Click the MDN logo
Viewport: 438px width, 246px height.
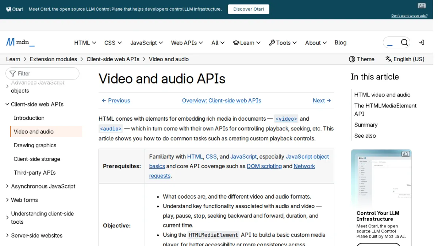pos(20,43)
